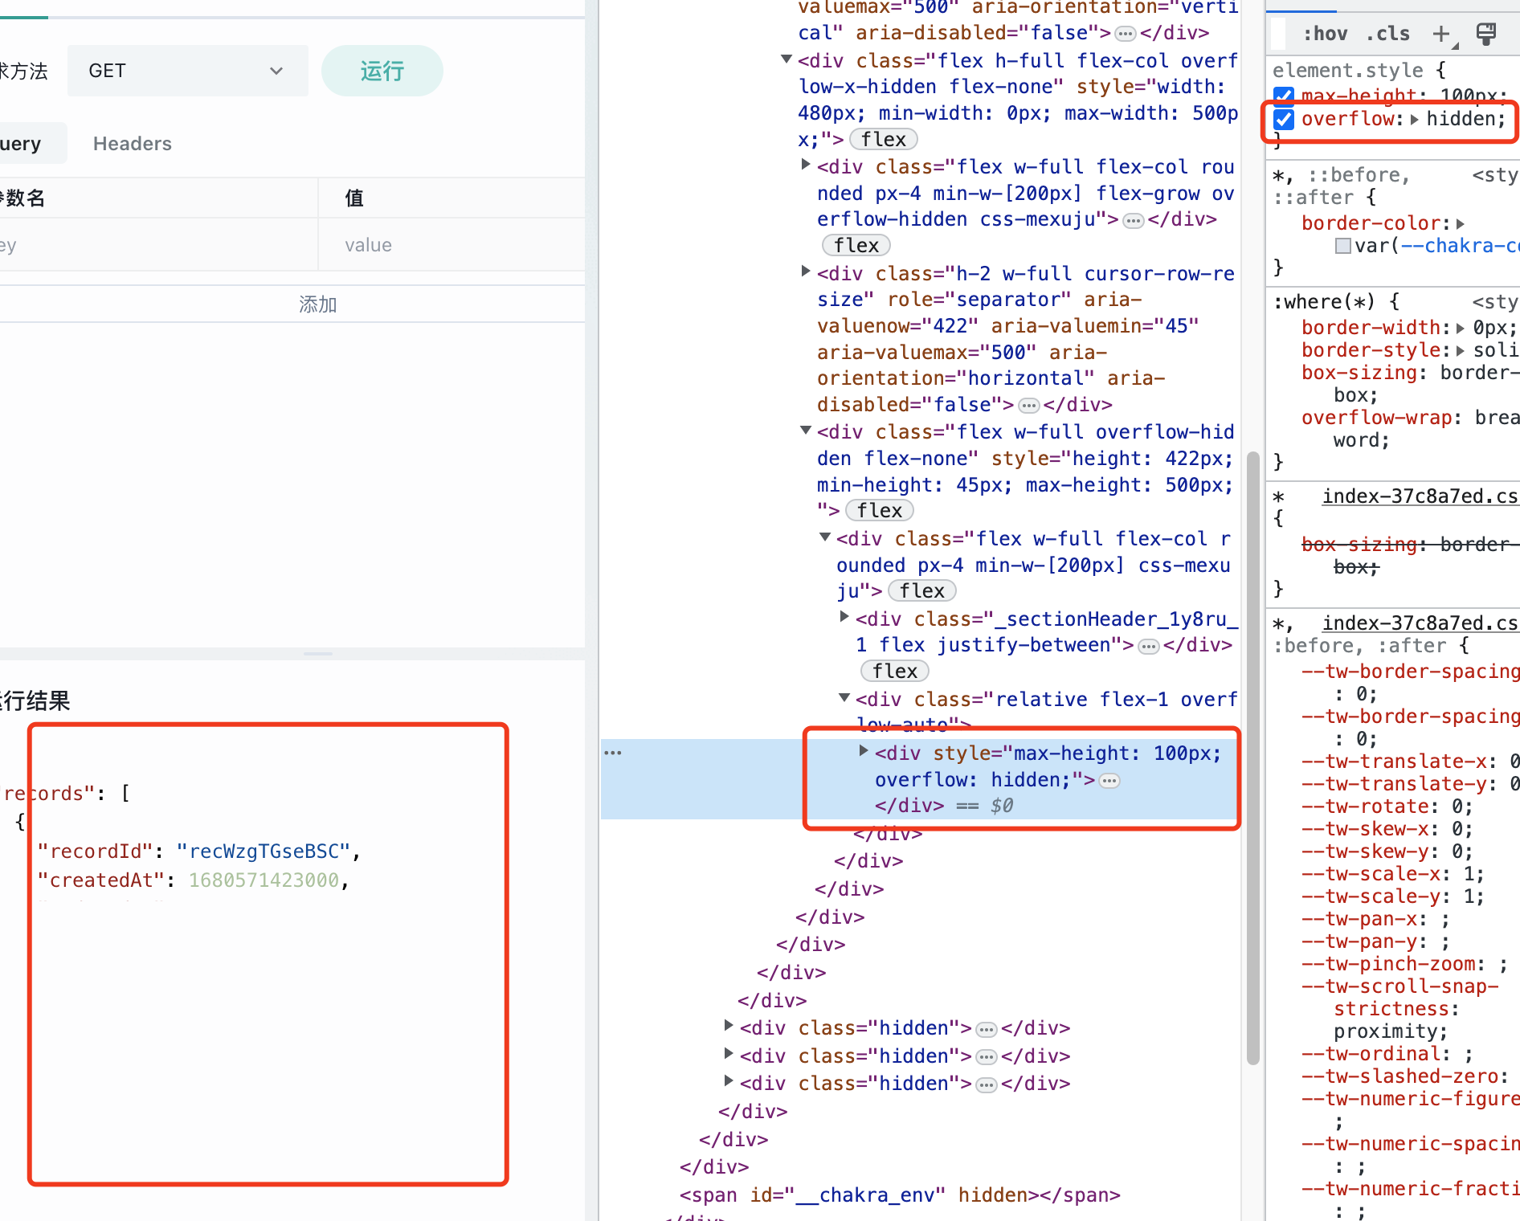Click the flex badge beside the overflow-hidden div

coord(879,509)
